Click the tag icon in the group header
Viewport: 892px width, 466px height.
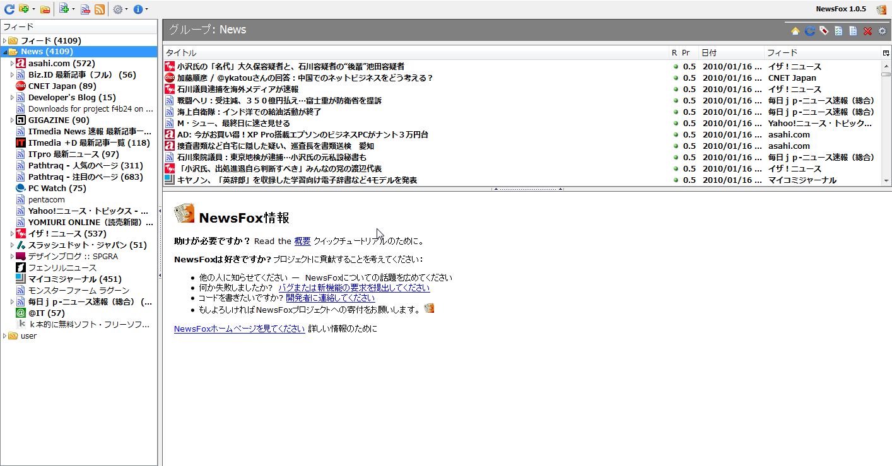coord(824,31)
